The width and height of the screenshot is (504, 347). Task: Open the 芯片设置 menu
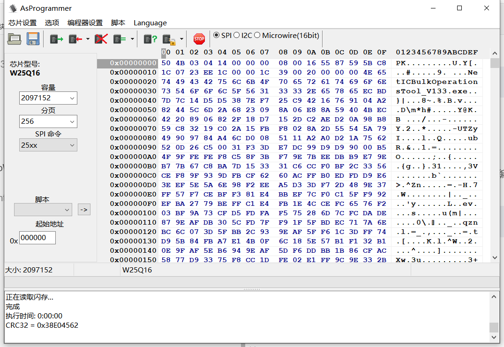(23, 23)
